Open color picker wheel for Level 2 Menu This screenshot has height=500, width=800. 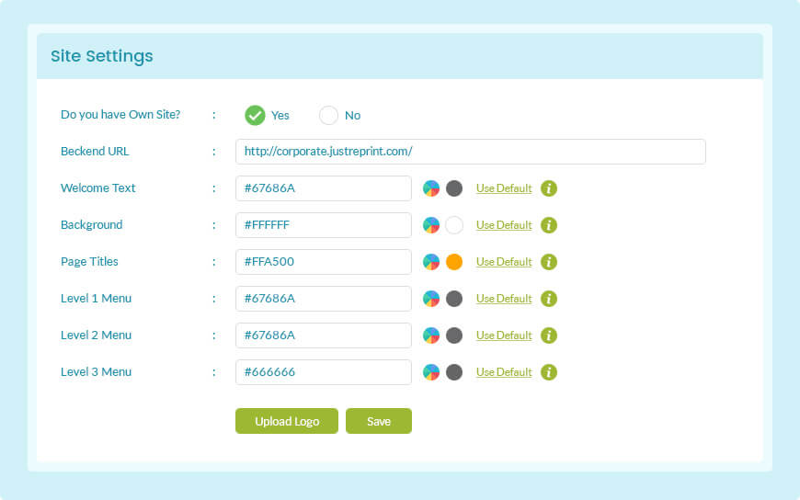tap(431, 335)
